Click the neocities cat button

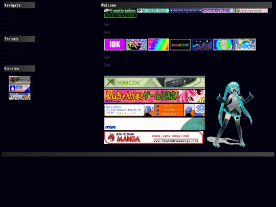(19, 96)
